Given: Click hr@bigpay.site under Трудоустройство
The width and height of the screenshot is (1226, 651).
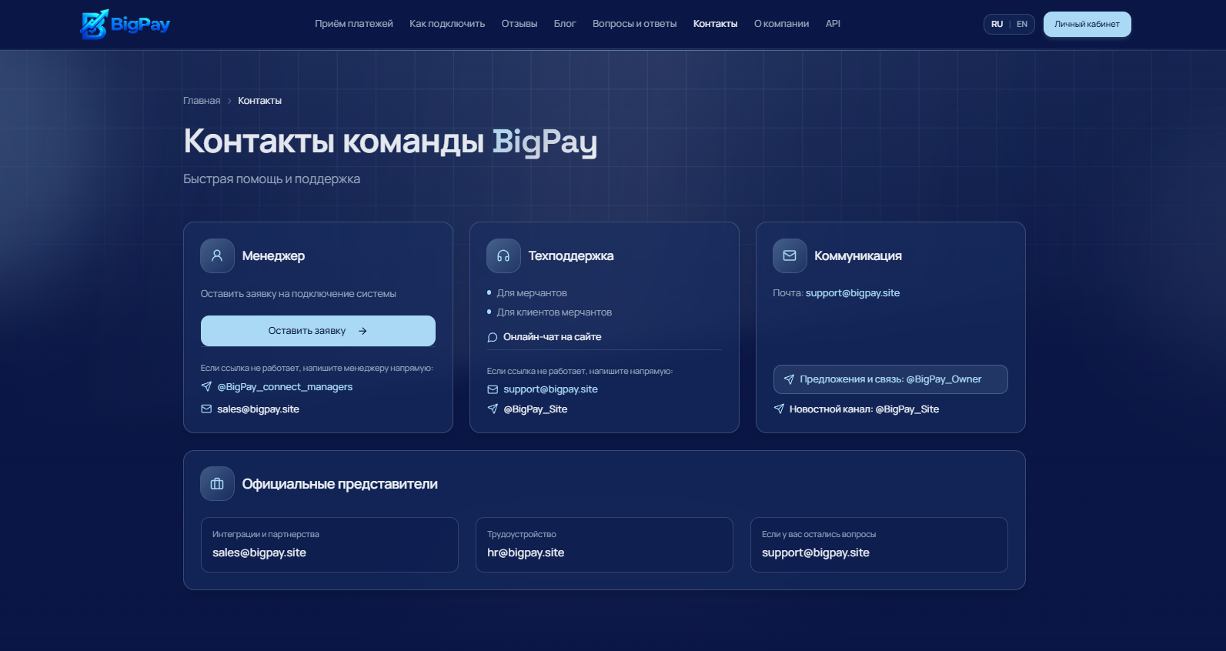Looking at the screenshot, I should (526, 553).
